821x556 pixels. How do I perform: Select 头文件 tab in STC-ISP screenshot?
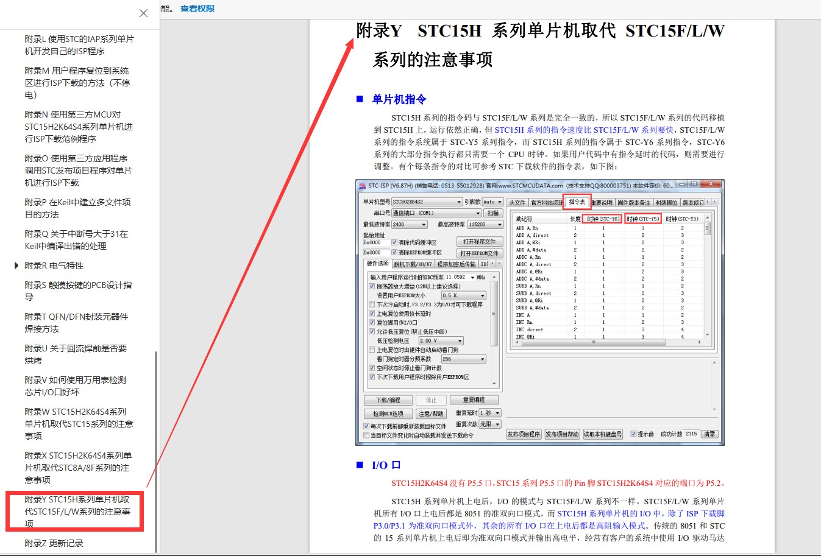coord(517,203)
